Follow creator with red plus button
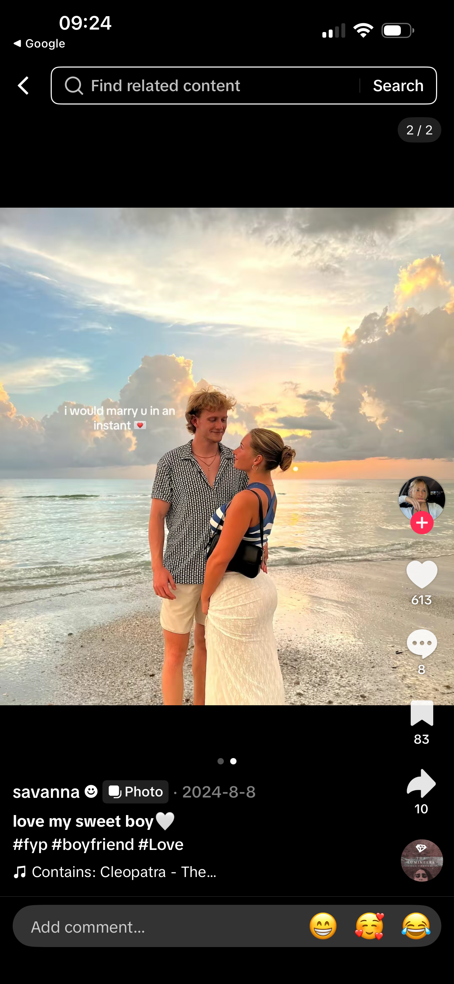This screenshot has width=454, height=984. click(422, 523)
